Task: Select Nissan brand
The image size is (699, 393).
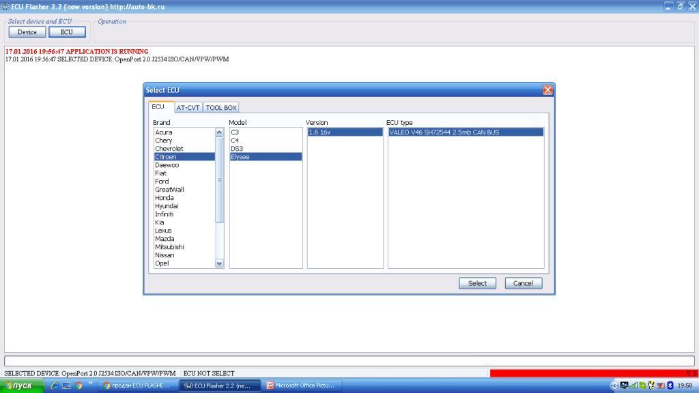Action: [x=184, y=255]
